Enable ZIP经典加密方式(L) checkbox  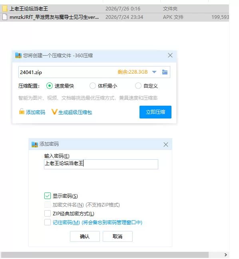coord(48,213)
